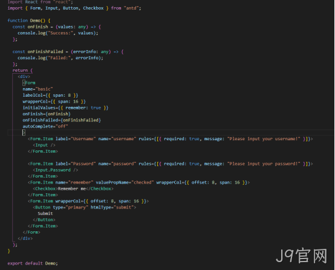Click the labelCol span value 8

pyautogui.click(x=70, y=95)
